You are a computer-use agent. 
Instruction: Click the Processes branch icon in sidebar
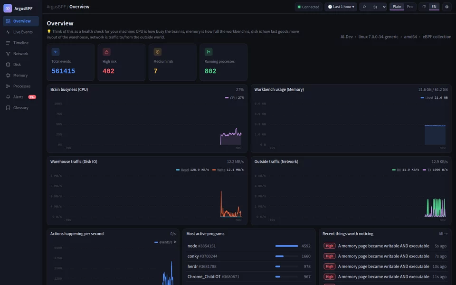pos(8,86)
